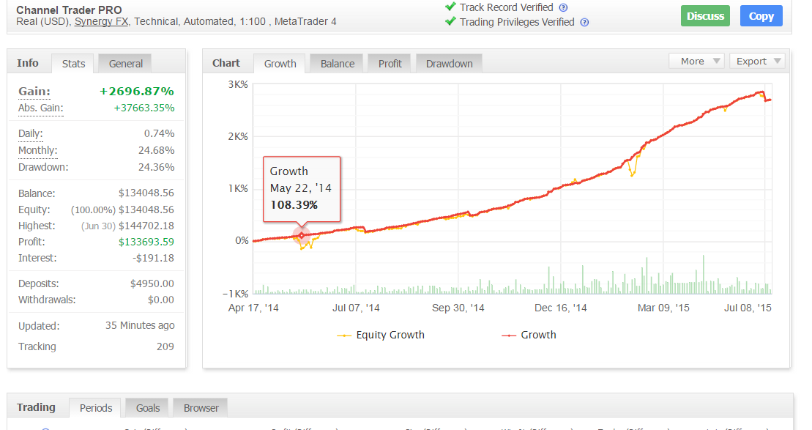Click the $4950.00 deposits value
812x430 pixels.
click(x=152, y=284)
